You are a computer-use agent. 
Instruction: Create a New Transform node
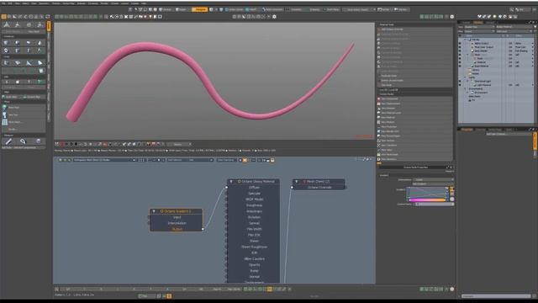(414, 146)
